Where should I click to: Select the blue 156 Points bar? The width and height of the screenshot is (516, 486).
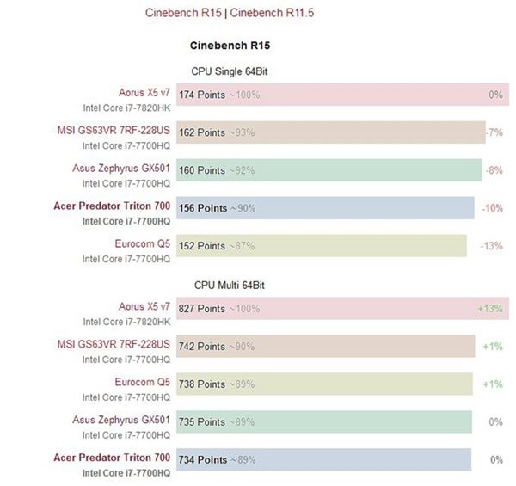tap(325, 208)
